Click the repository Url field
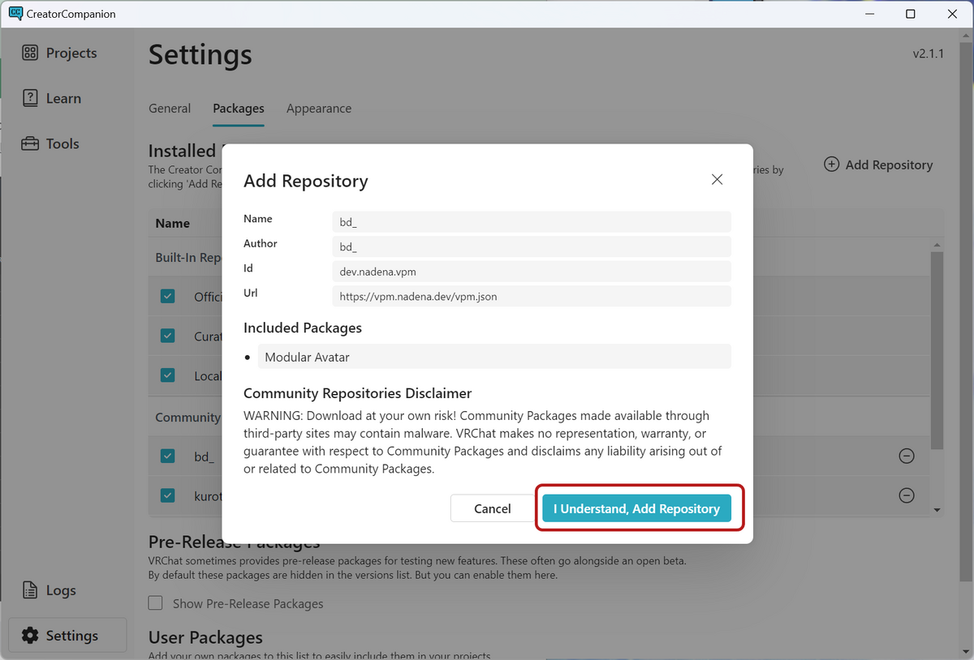Screen dimensions: 974x660 pos(532,296)
